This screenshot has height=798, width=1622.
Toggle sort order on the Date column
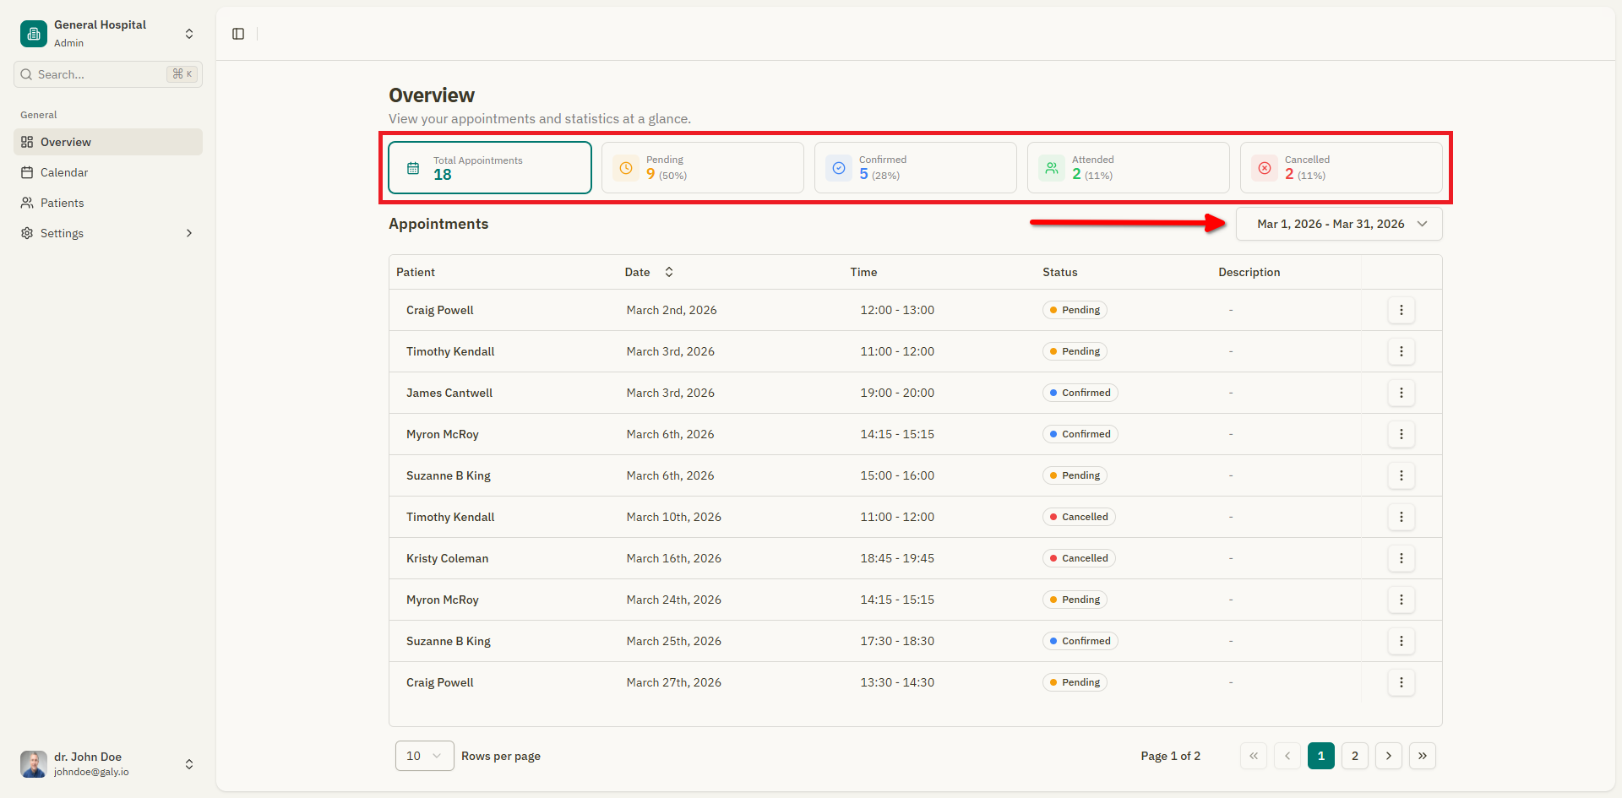(668, 272)
